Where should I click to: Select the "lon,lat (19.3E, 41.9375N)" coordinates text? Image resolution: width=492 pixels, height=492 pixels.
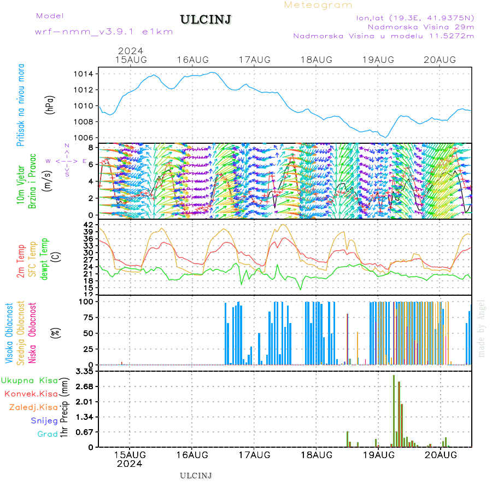pyautogui.click(x=415, y=18)
